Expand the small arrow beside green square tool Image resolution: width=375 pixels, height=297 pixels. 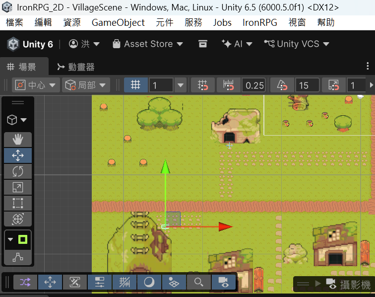click(x=10, y=239)
